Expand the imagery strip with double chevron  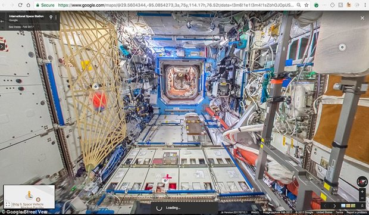coord(362,206)
